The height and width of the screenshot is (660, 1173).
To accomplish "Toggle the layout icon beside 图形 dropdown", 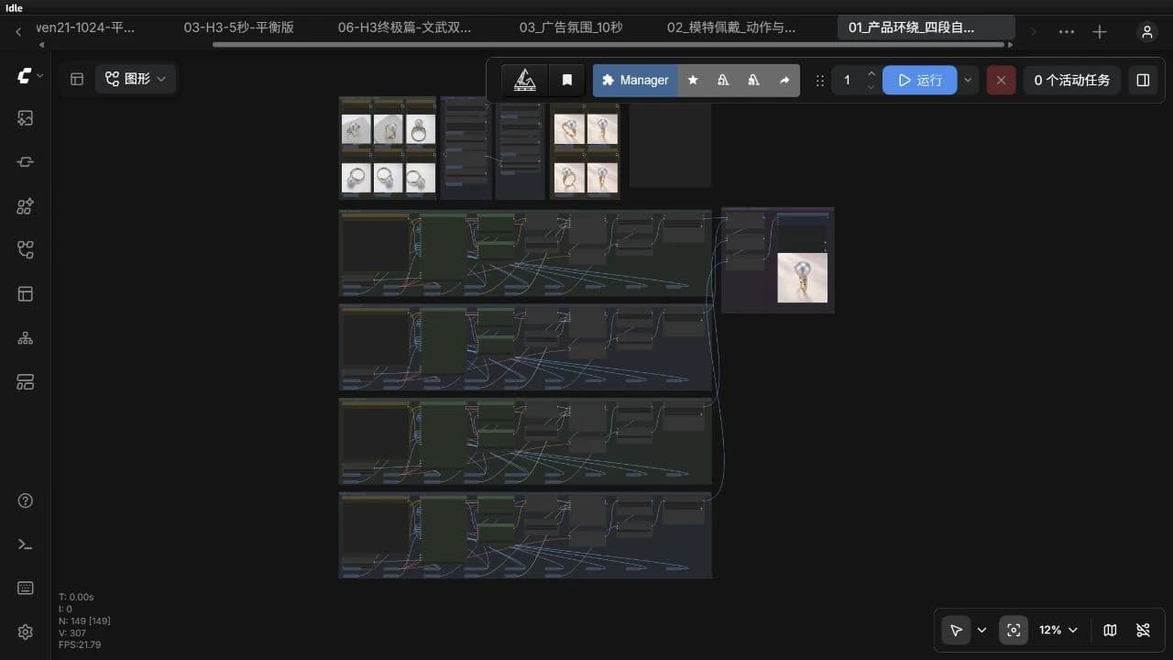I will pos(77,79).
